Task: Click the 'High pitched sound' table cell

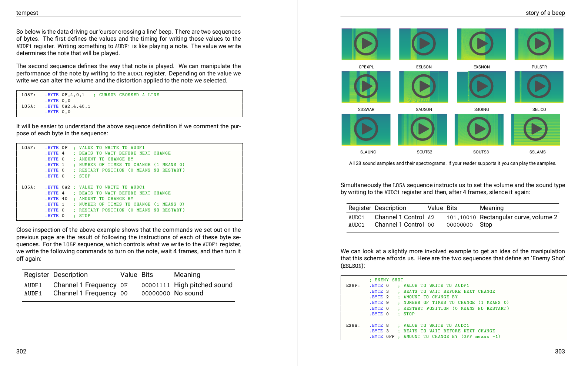Action: click(x=203, y=285)
